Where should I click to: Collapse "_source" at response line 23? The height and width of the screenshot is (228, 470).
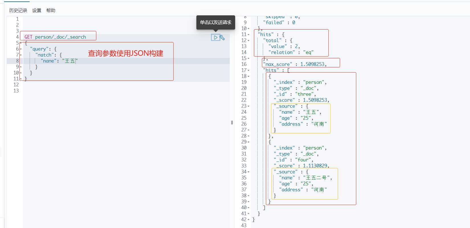coord(249,106)
